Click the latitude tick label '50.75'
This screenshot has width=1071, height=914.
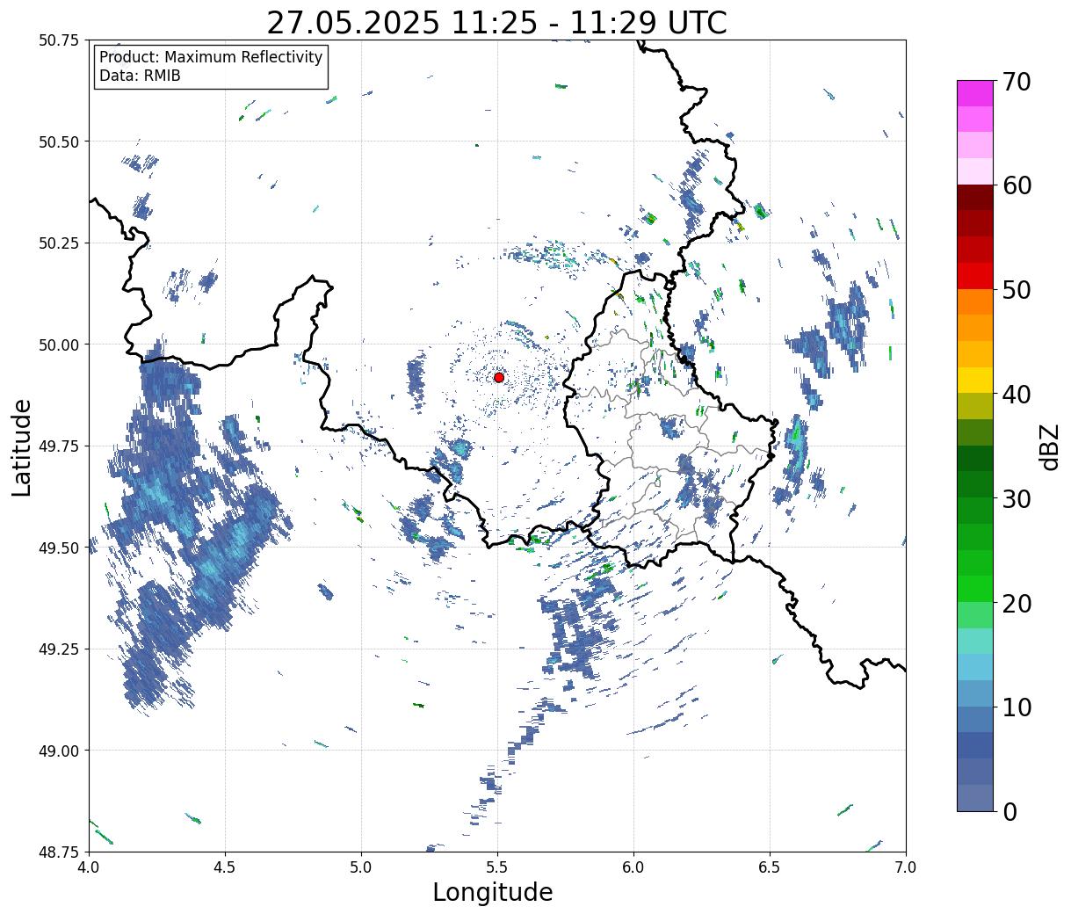(x=59, y=40)
